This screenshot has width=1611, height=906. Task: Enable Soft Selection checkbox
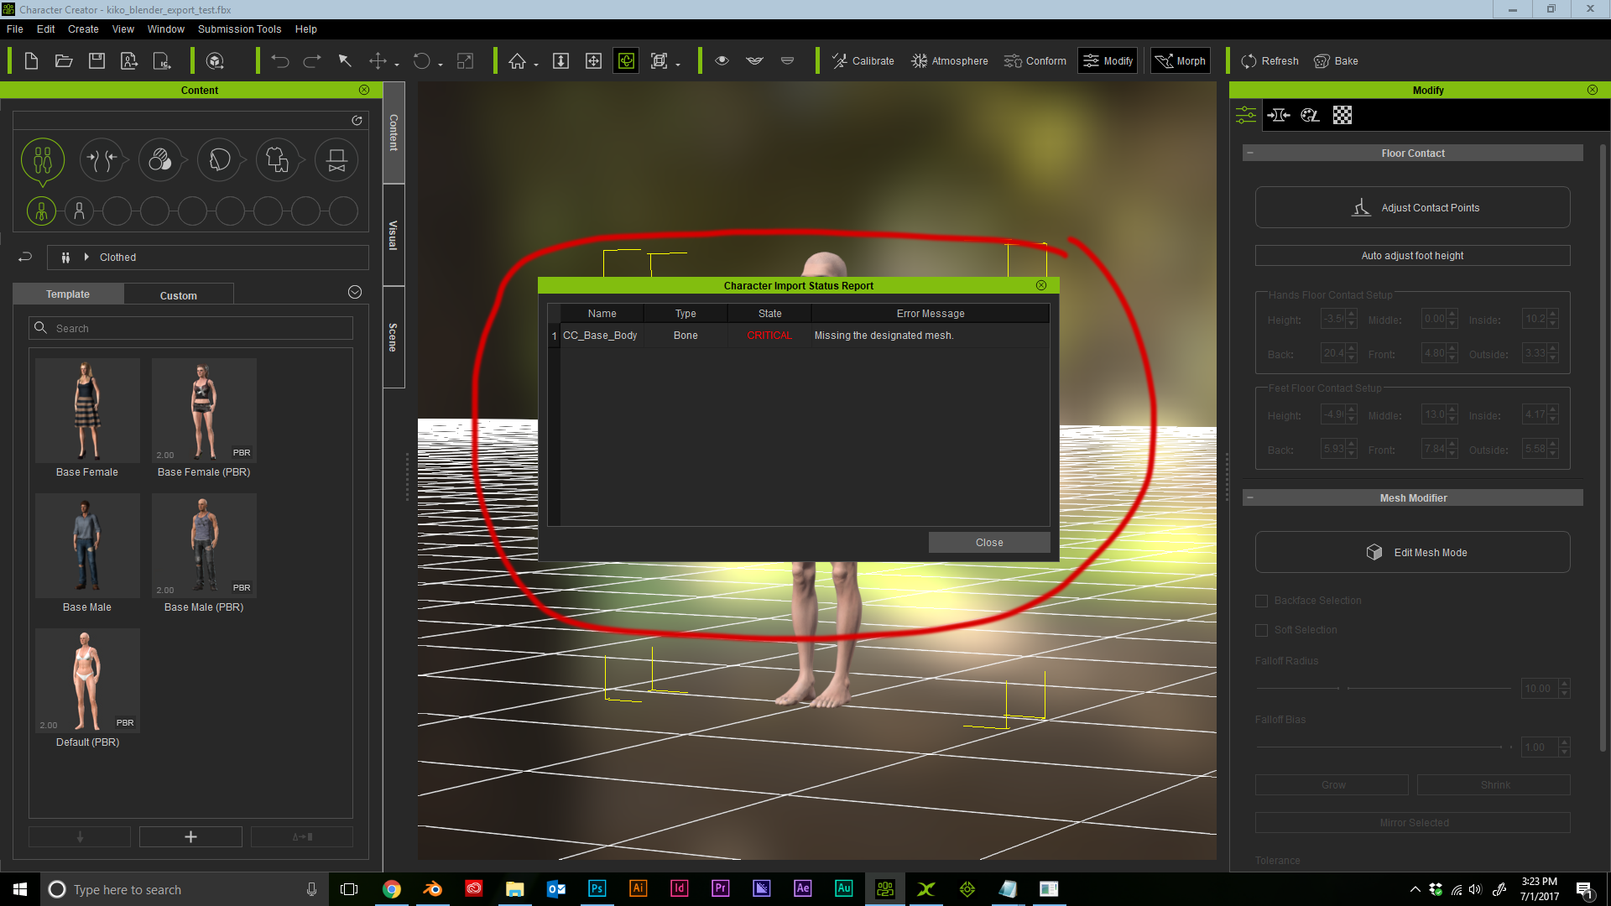[1261, 630]
